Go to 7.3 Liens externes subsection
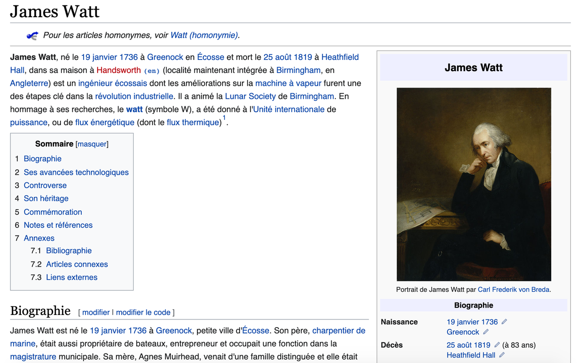The image size is (578, 363). tap(72, 277)
